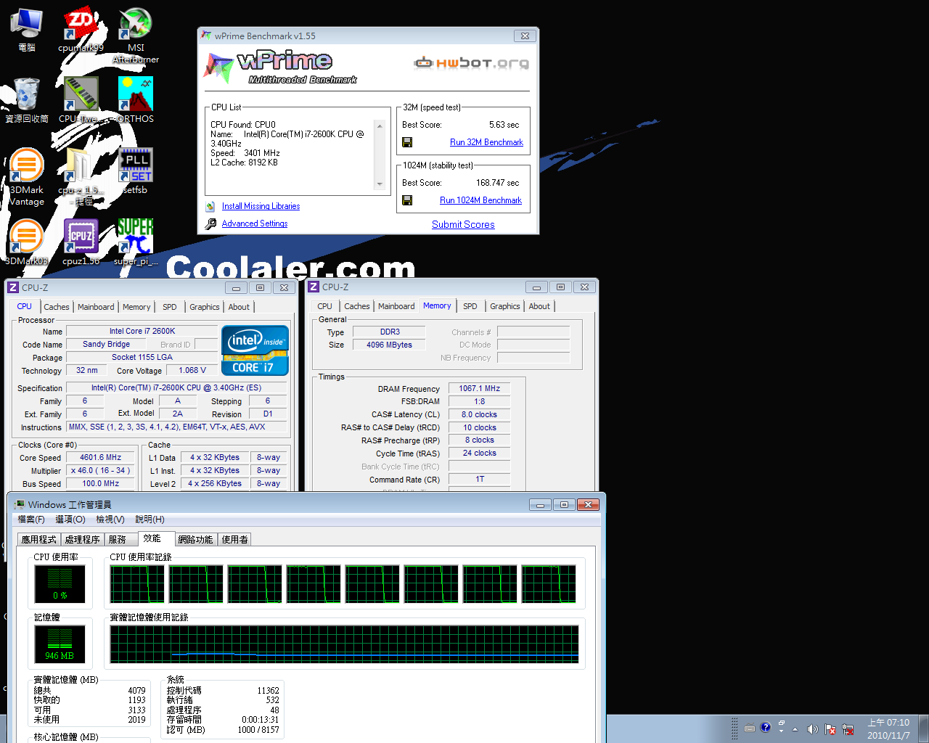
Task: Run the 32M Benchmark link
Action: pyautogui.click(x=486, y=142)
